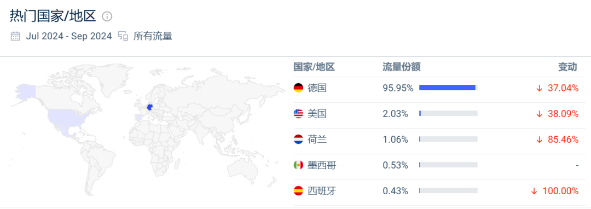This screenshot has height=209, width=591.
Task: Open the 荷兰 country link
Action: pos(317,140)
